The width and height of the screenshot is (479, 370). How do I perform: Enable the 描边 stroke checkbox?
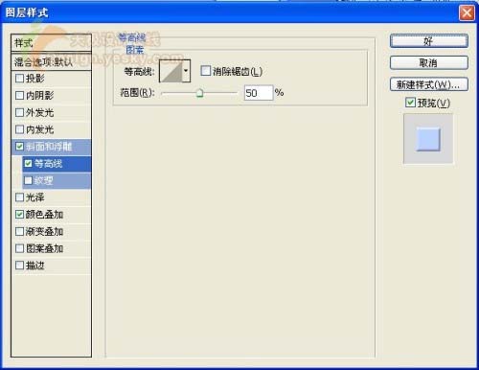[19, 266]
